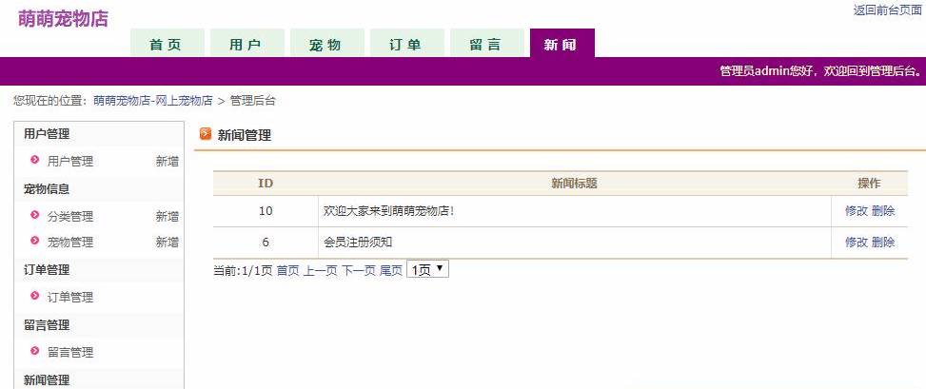Image resolution: width=926 pixels, height=389 pixels.
Task: Click the 当前:1/1页 page indicator
Action: coord(243,270)
